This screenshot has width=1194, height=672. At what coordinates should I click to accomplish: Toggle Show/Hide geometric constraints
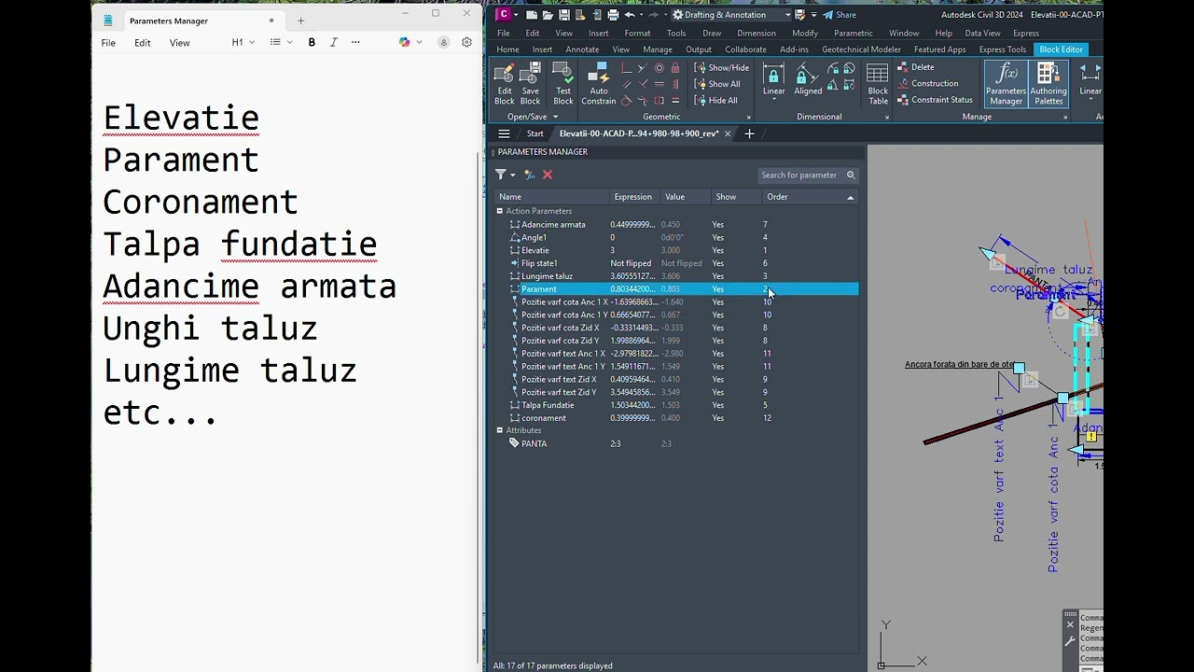point(721,67)
